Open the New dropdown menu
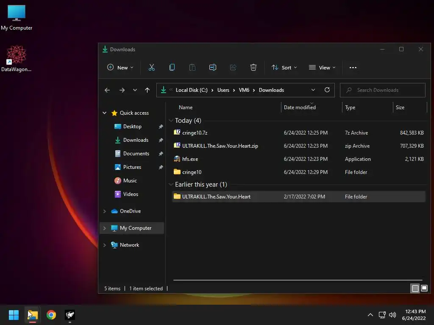434x325 pixels. click(120, 67)
